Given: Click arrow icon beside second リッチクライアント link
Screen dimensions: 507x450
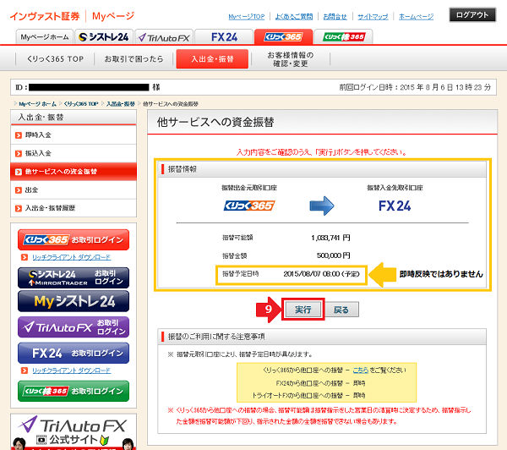Looking at the screenshot, I should click(25, 370).
